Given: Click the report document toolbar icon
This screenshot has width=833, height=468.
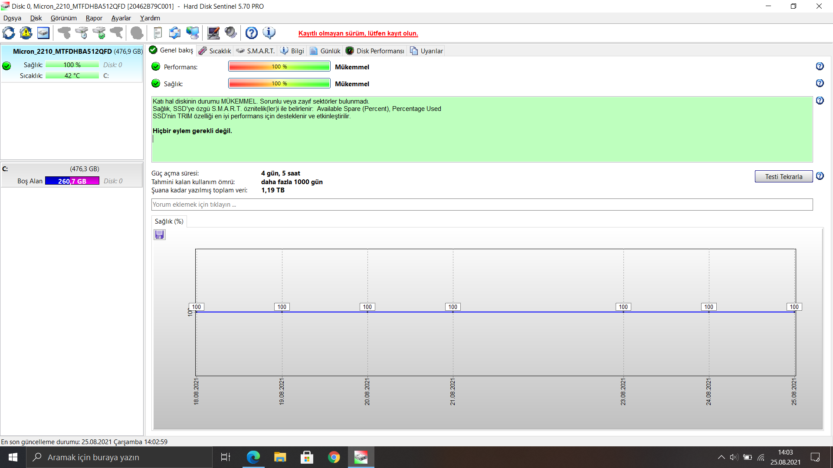Looking at the screenshot, I should tap(158, 33).
